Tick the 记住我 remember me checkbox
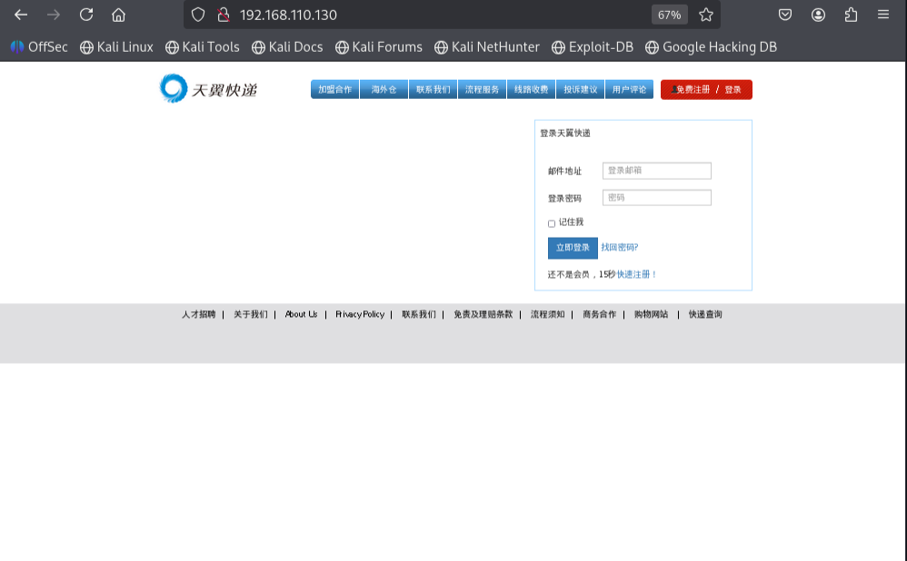The image size is (907, 561). coord(552,223)
